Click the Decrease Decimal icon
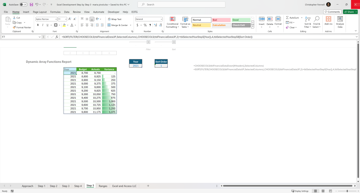The height and width of the screenshot is (193, 360). (160, 25)
